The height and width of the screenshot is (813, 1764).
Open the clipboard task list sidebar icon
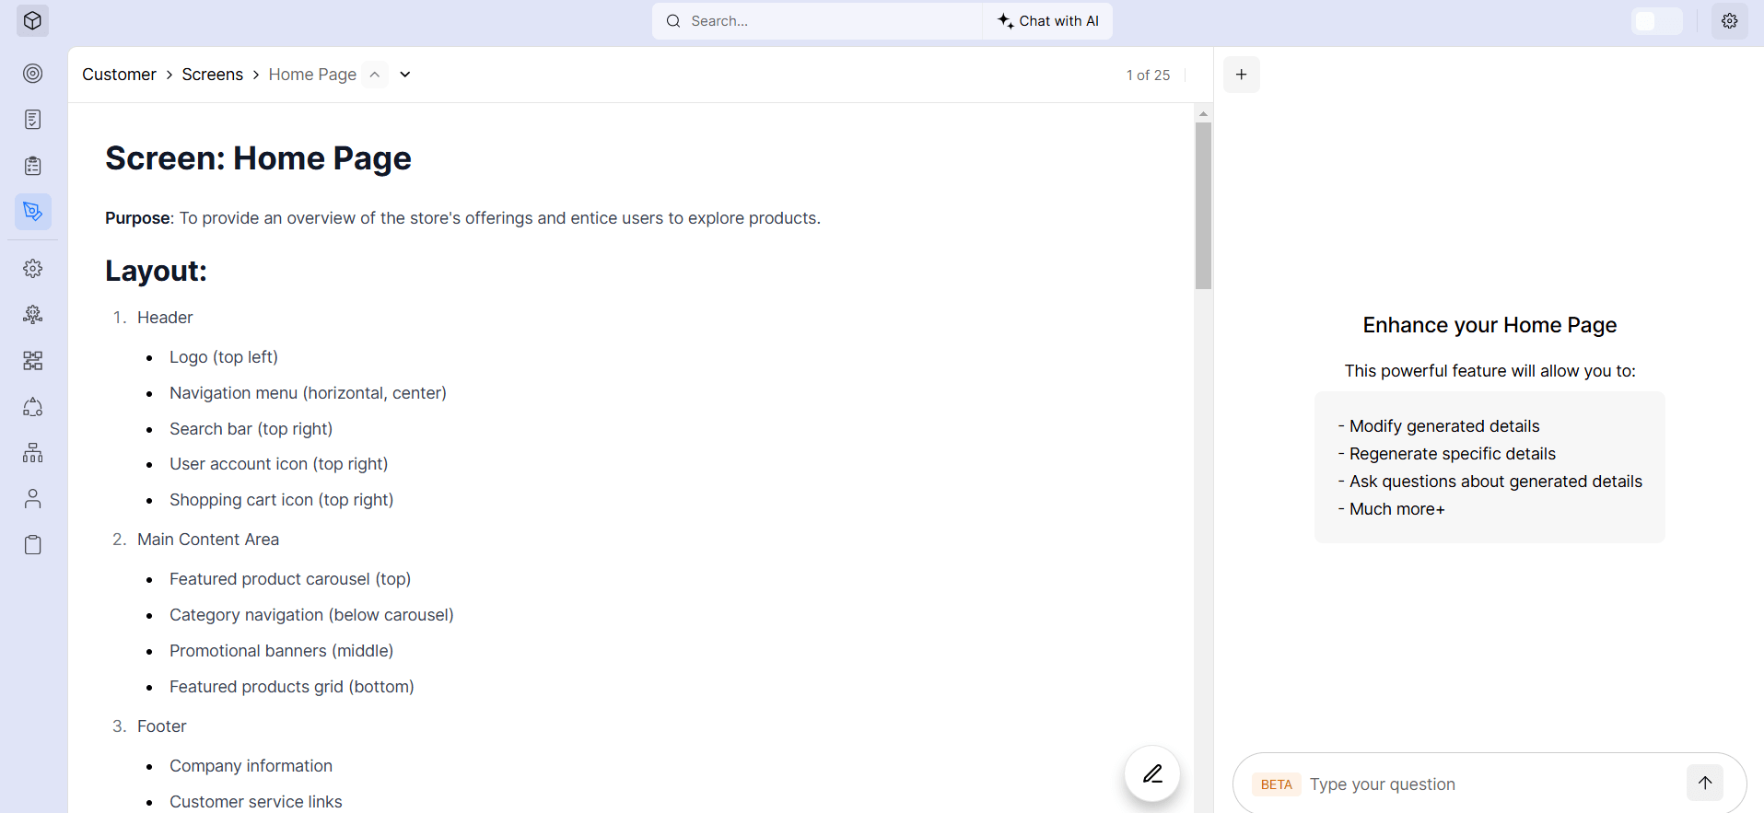pyautogui.click(x=33, y=166)
